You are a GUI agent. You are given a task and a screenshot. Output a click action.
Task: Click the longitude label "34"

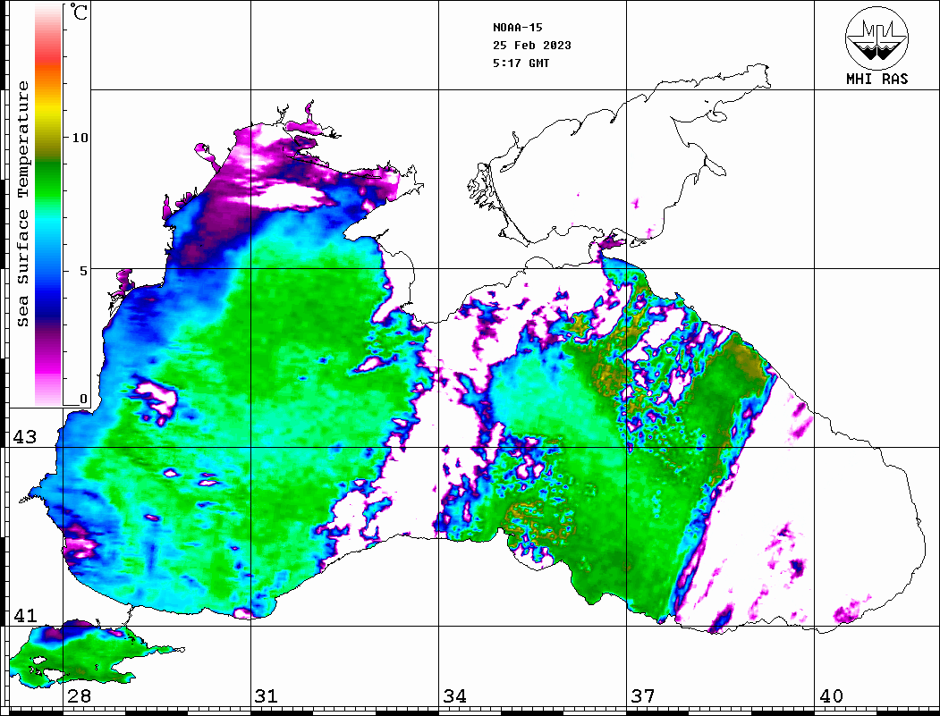click(455, 695)
